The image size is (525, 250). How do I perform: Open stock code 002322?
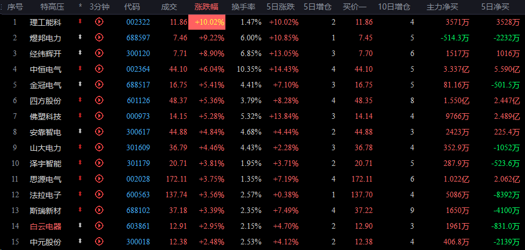click(x=138, y=22)
